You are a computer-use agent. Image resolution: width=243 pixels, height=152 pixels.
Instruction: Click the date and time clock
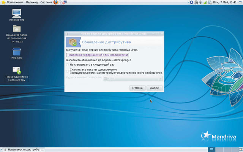(225, 2)
